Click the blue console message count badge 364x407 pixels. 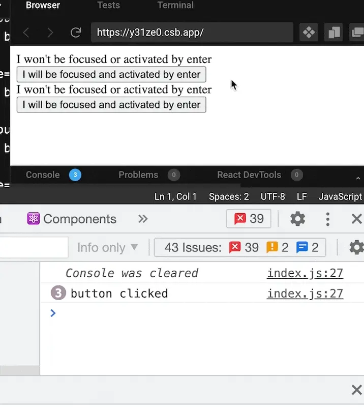point(75,175)
